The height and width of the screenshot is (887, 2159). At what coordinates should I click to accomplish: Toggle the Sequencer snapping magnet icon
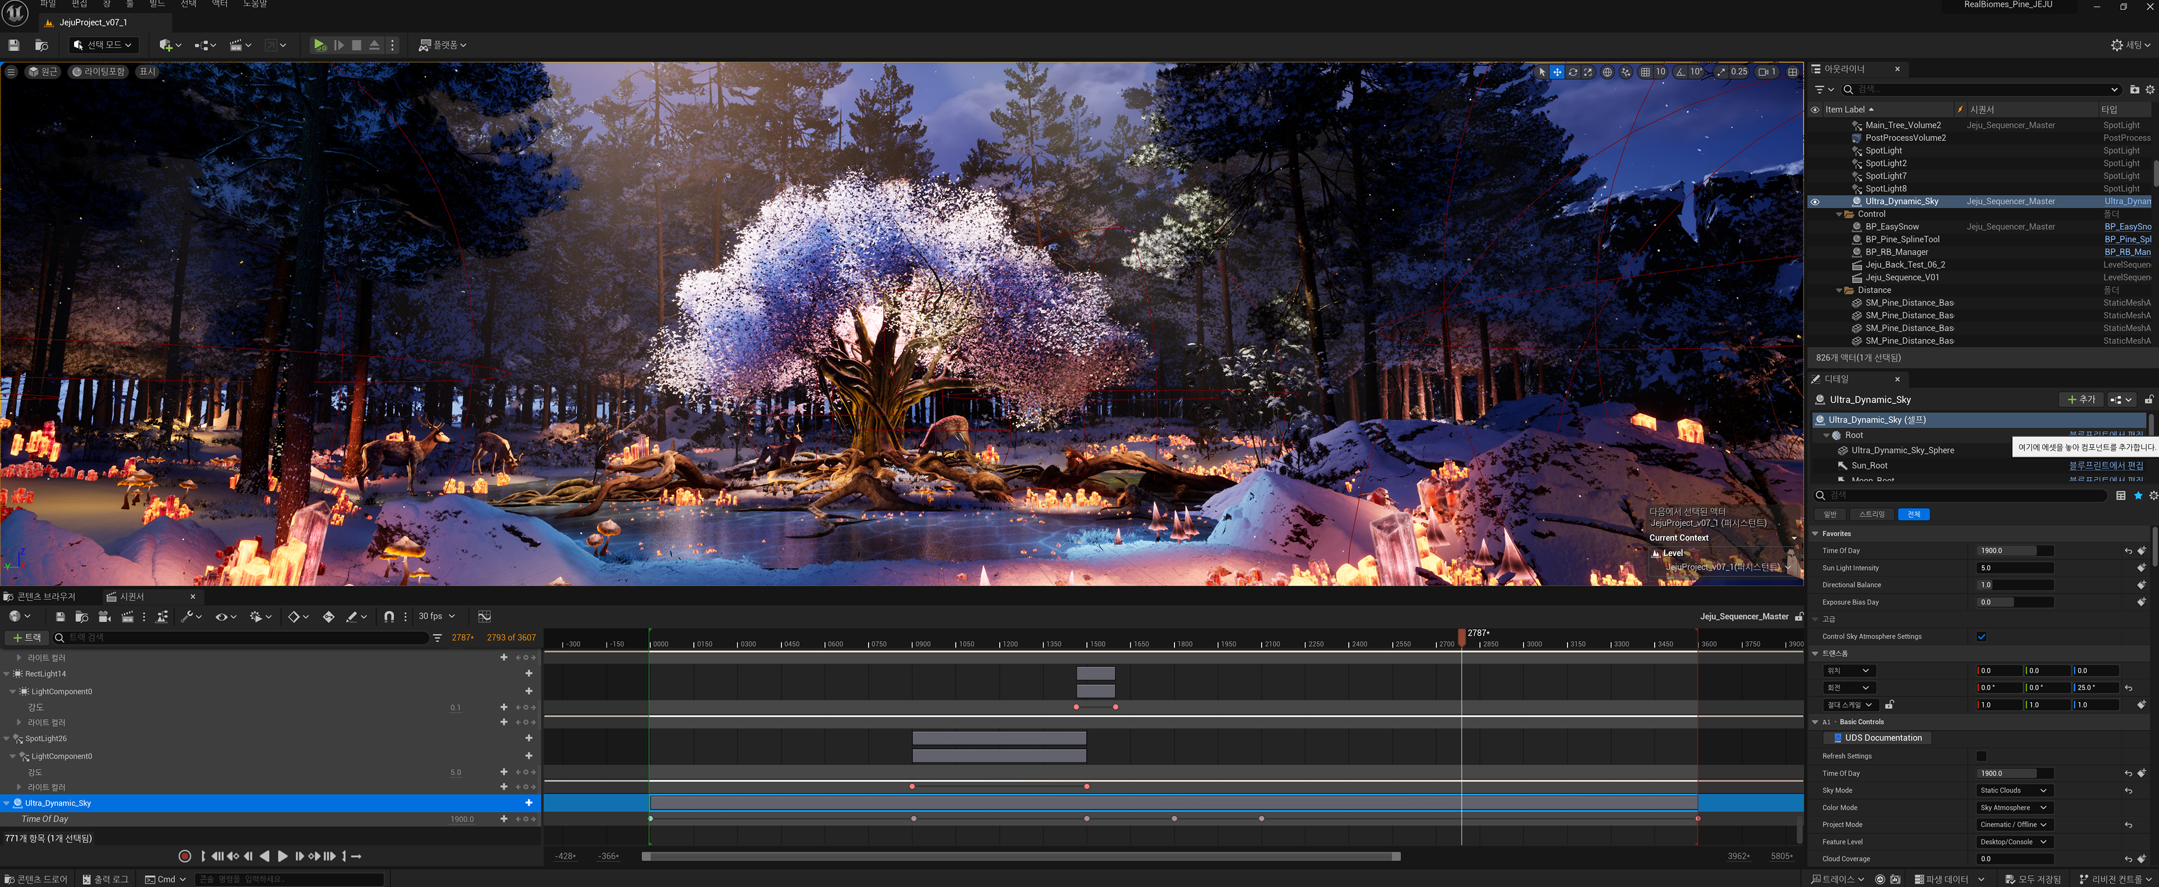tap(389, 616)
